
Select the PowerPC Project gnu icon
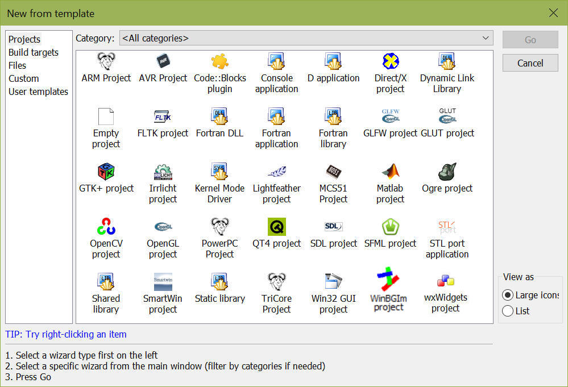click(x=220, y=226)
